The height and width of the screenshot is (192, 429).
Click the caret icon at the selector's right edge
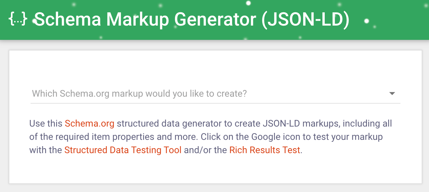(392, 93)
